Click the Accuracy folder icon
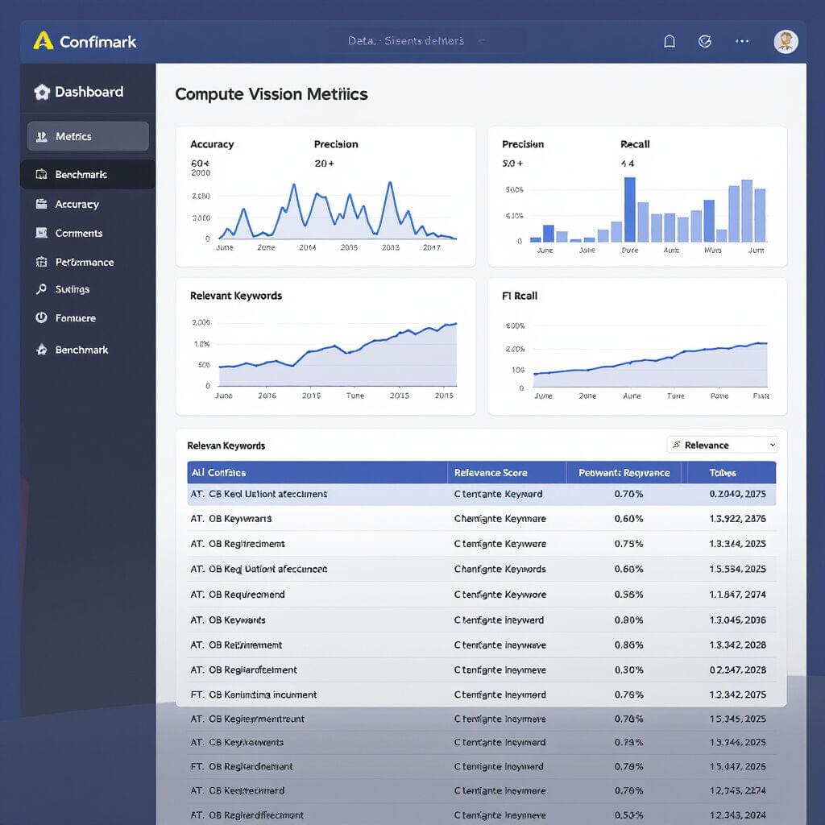The width and height of the screenshot is (825, 825). (42, 204)
